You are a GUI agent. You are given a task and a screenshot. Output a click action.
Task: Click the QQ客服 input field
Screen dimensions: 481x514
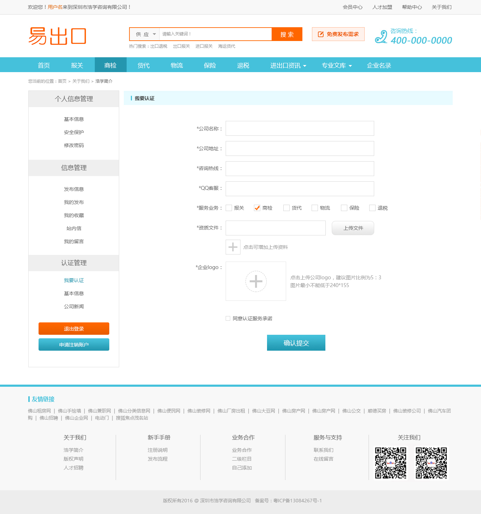[300, 189]
